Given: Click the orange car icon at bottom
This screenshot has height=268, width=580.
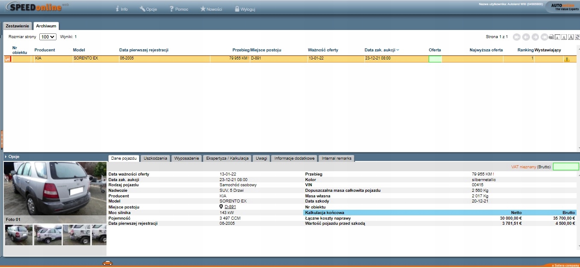Looking at the screenshot, I should click(x=107, y=263).
